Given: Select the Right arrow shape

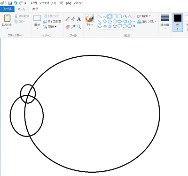Looking at the screenshot, I should 120,22.
